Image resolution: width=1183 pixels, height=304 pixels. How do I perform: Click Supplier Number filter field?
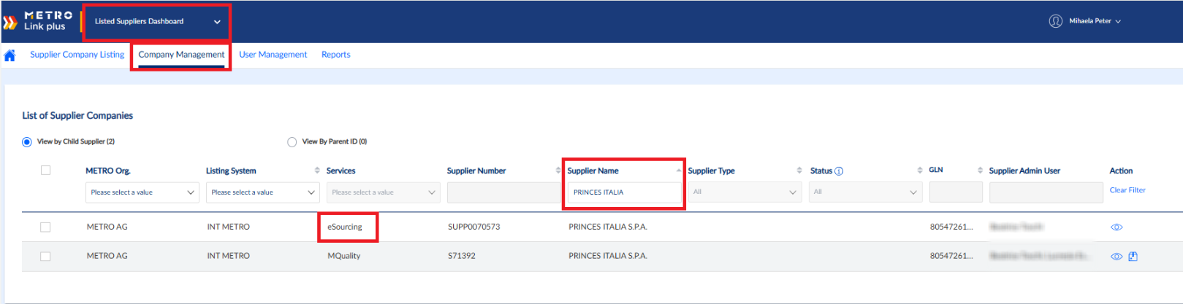click(504, 192)
